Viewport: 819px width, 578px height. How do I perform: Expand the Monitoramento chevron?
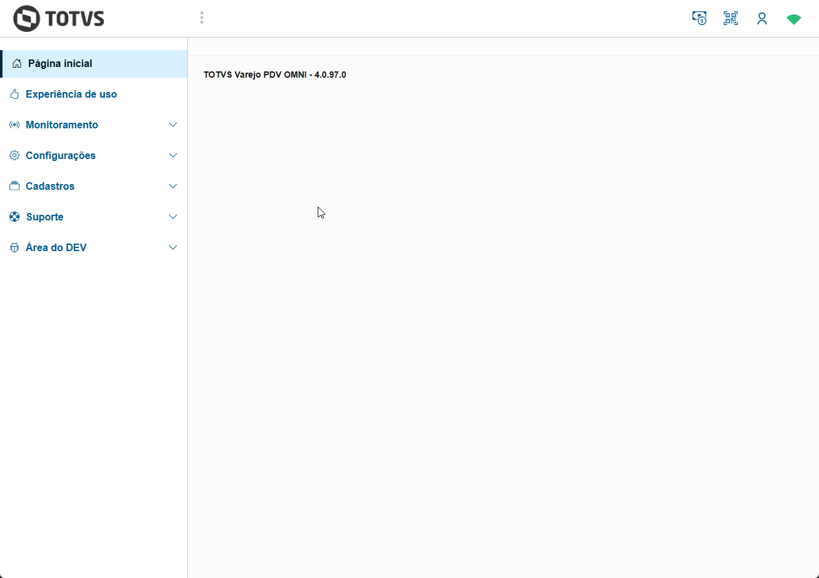(x=174, y=125)
